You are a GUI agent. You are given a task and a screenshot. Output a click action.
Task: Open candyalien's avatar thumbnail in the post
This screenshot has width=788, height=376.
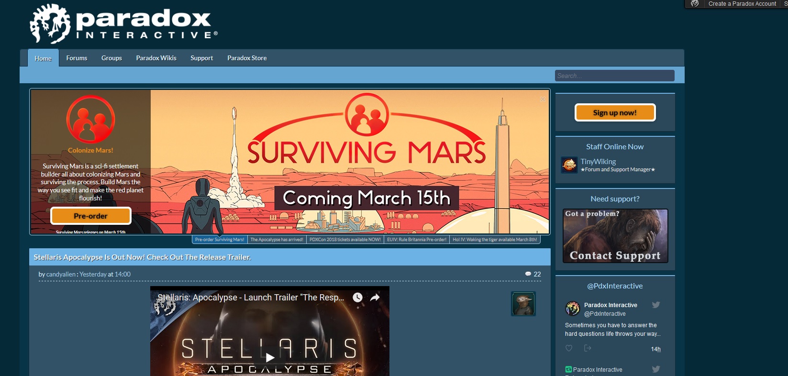point(523,304)
